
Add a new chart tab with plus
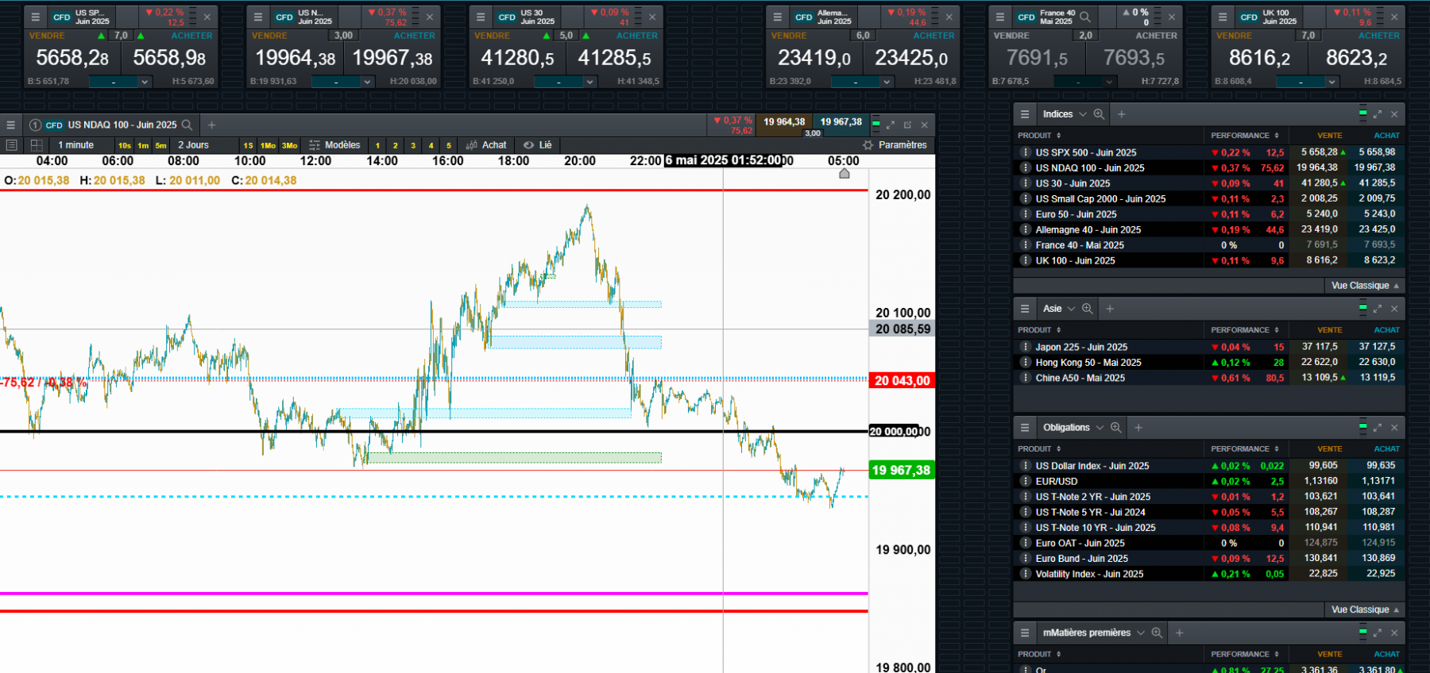211,125
